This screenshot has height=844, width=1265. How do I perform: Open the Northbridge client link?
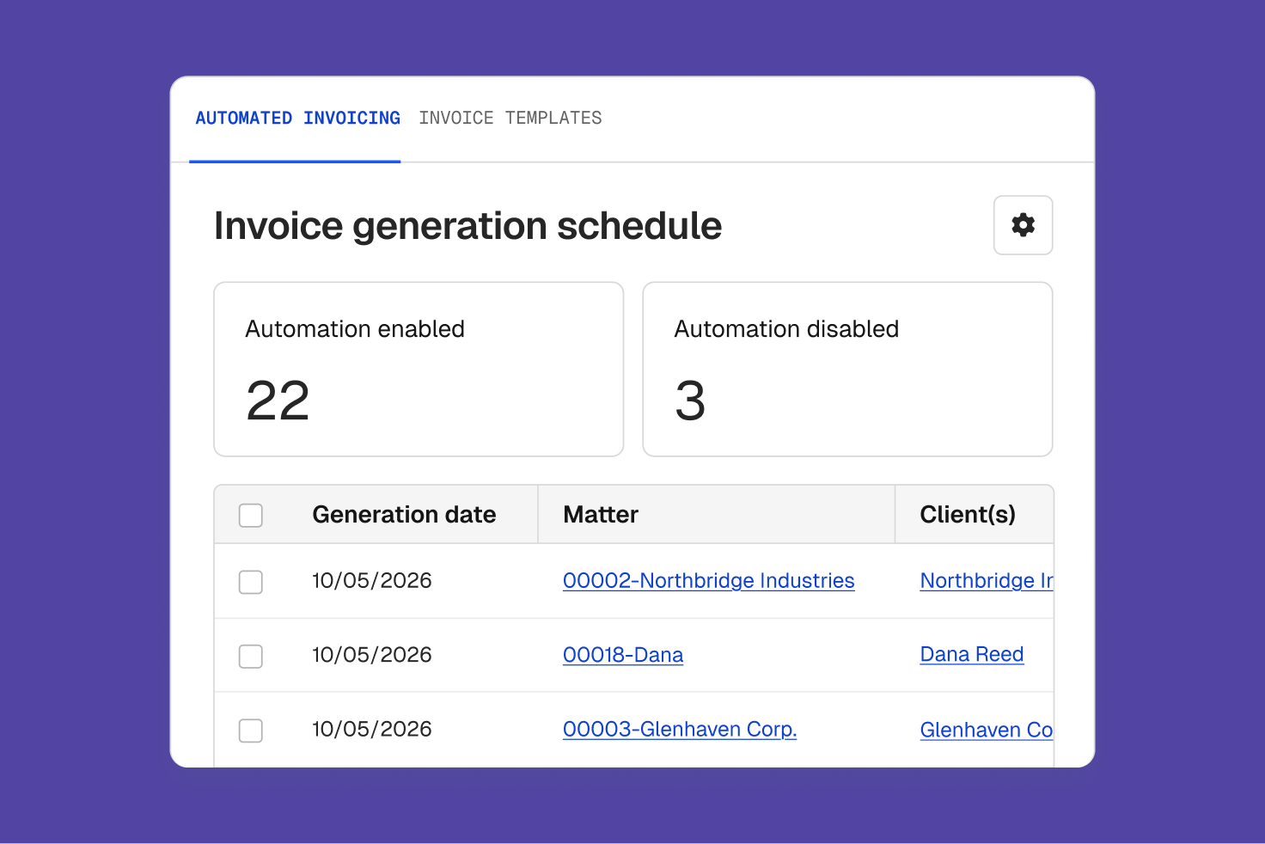pyautogui.click(x=987, y=581)
